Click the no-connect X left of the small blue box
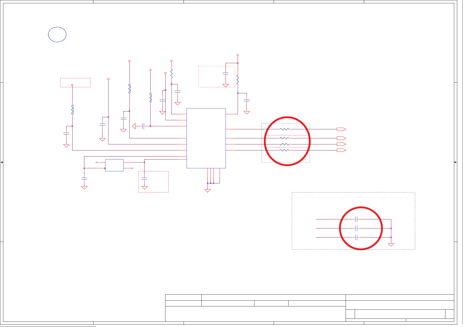Screen dimensions: 463x327 click(x=96, y=162)
